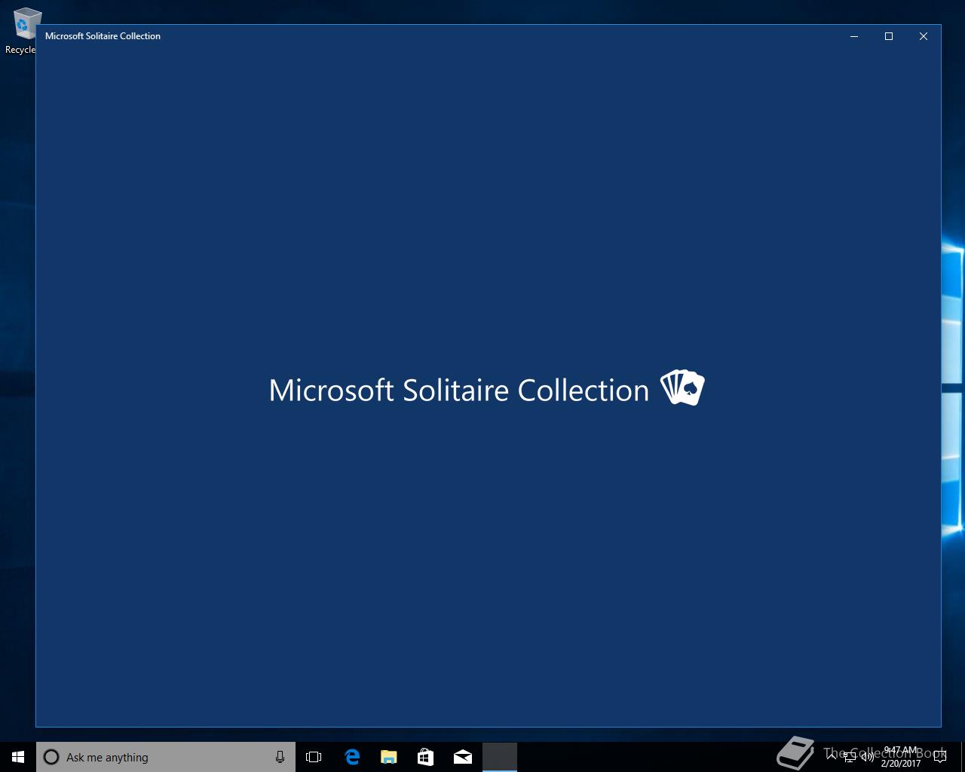
Task: Open the Action Center notifications icon
Action: pyautogui.click(x=940, y=757)
